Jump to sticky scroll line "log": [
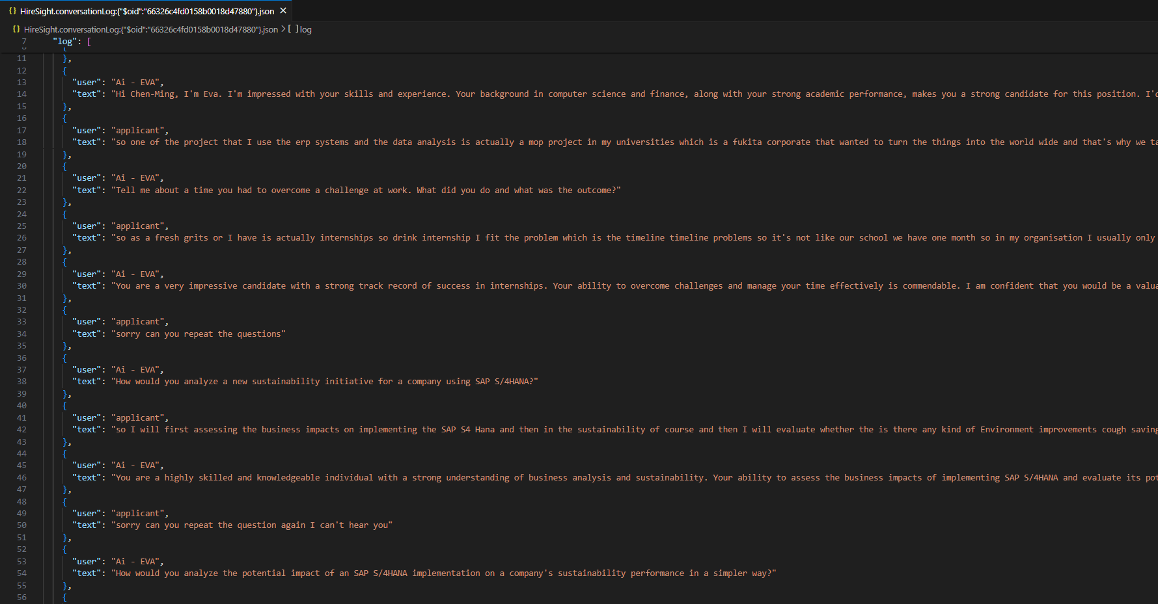Viewport: 1158px width, 604px height. pyautogui.click(x=72, y=42)
